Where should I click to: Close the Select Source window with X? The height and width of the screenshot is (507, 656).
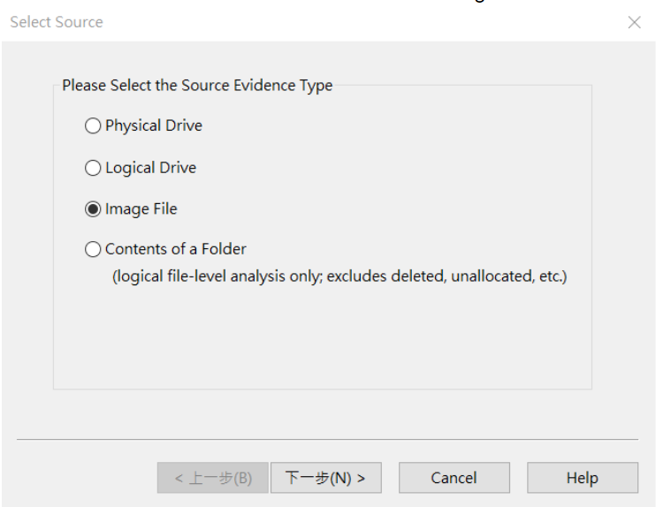[633, 23]
